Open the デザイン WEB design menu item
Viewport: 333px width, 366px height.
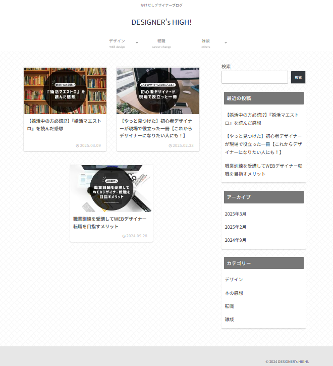point(117,43)
